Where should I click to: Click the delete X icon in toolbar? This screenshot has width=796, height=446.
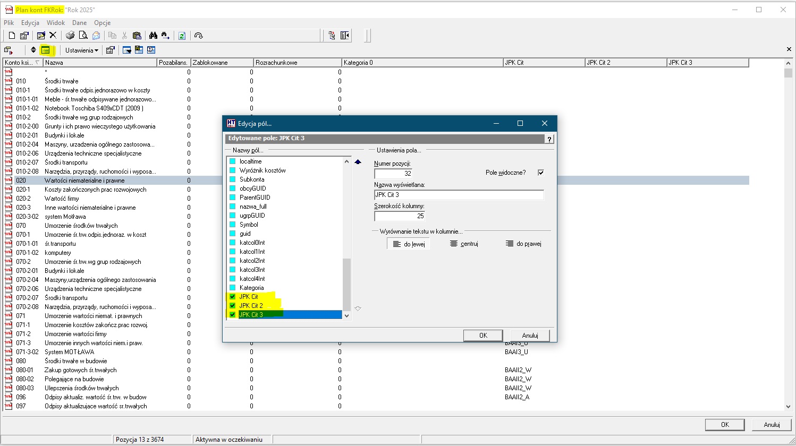(53, 36)
